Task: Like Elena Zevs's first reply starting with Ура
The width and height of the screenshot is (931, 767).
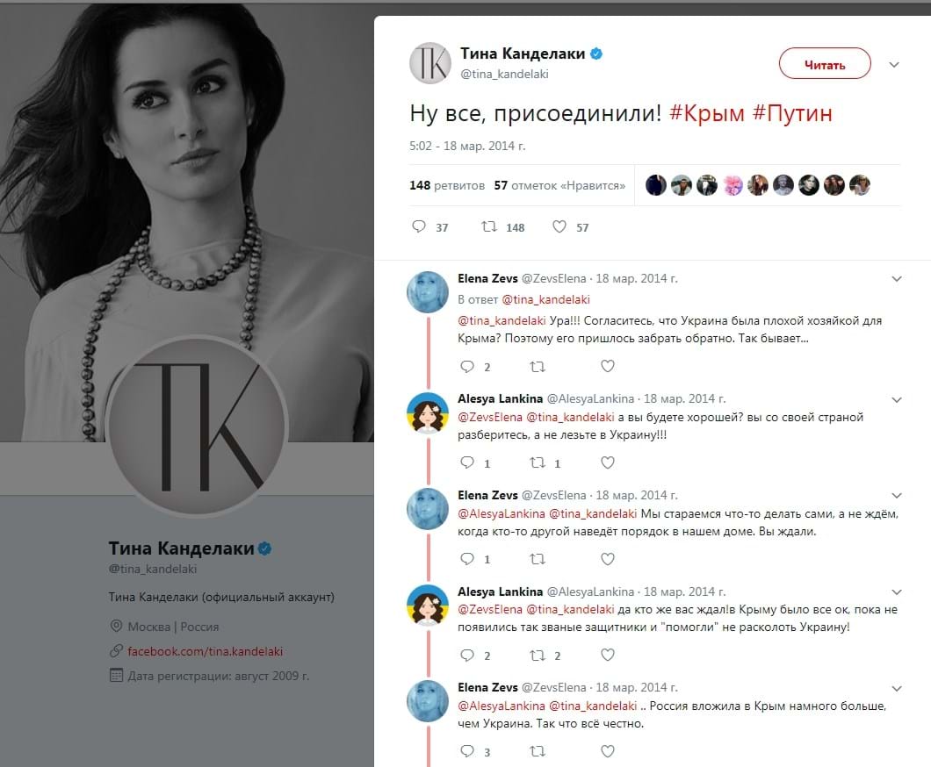Action: coord(607,367)
